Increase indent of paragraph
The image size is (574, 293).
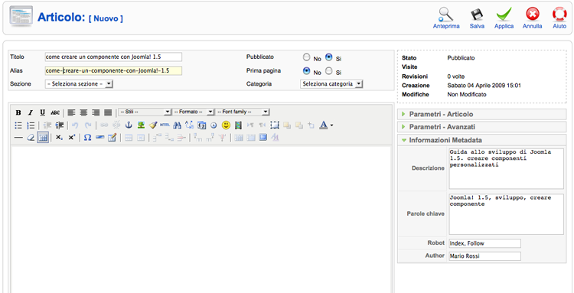click(x=60, y=125)
